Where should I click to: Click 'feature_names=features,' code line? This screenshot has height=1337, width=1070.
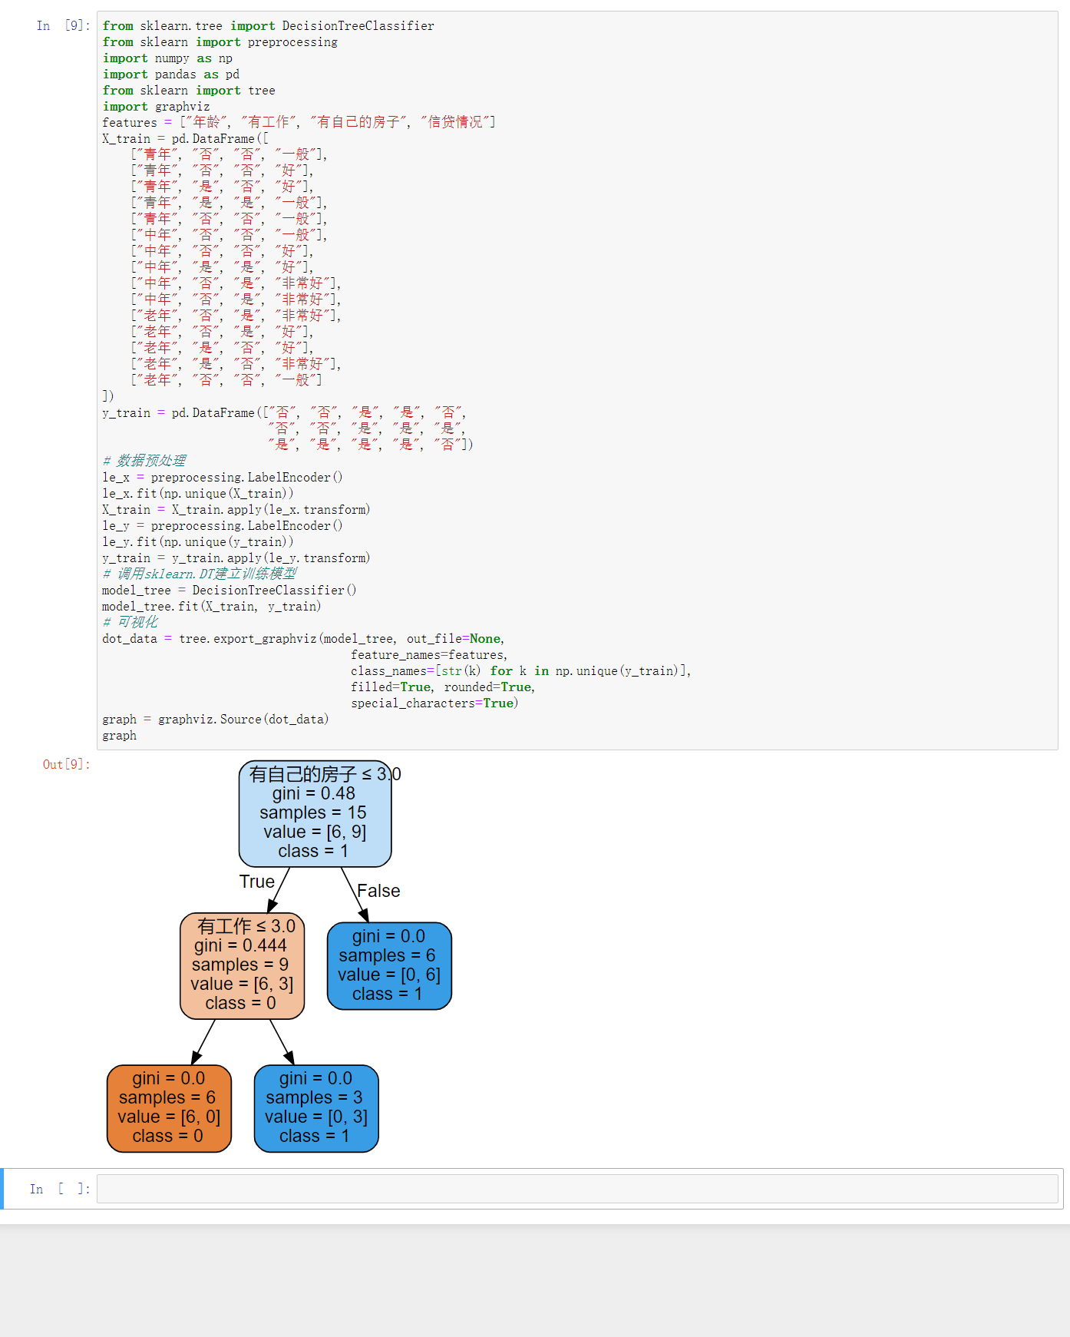pyautogui.click(x=429, y=654)
